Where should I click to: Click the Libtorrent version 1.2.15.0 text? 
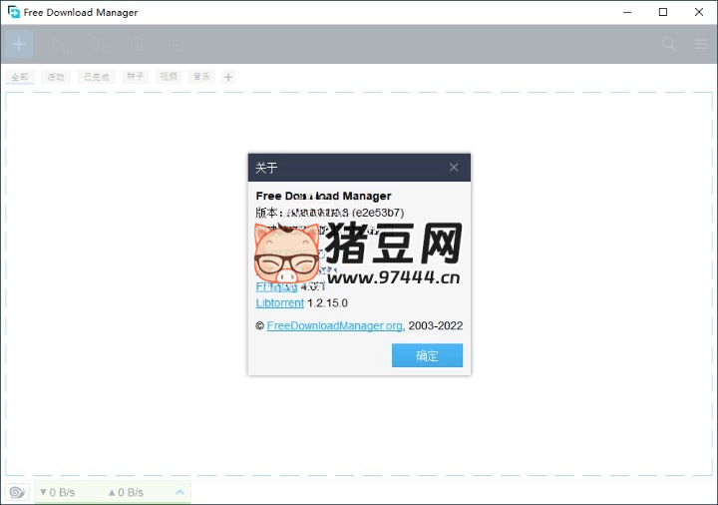[x=327, y=303]
